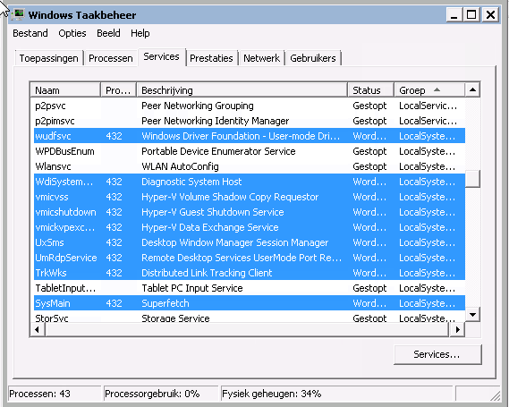Select the WdiSystem... service row
This screenshot has width=509, height=407.
[x=249, y=182]
